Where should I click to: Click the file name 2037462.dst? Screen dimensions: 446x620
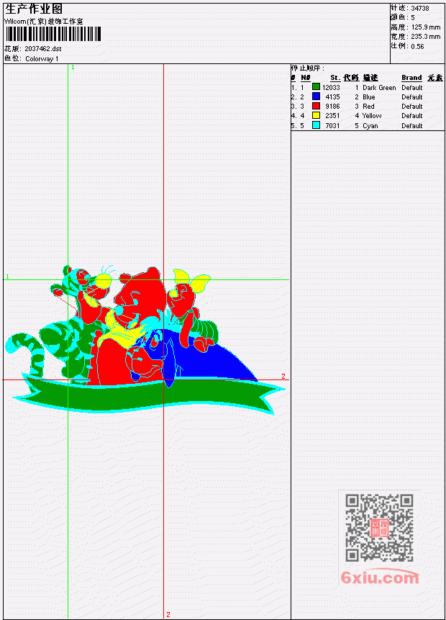(43, 49)
